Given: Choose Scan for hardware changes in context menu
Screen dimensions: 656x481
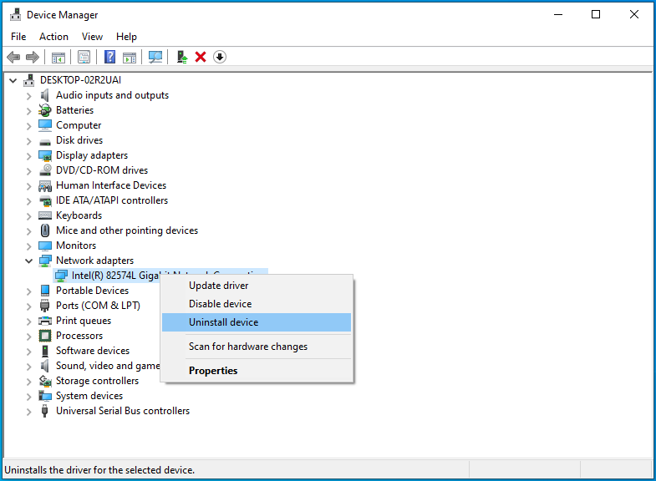Looking at the screenshot, I should pos(257,347).
